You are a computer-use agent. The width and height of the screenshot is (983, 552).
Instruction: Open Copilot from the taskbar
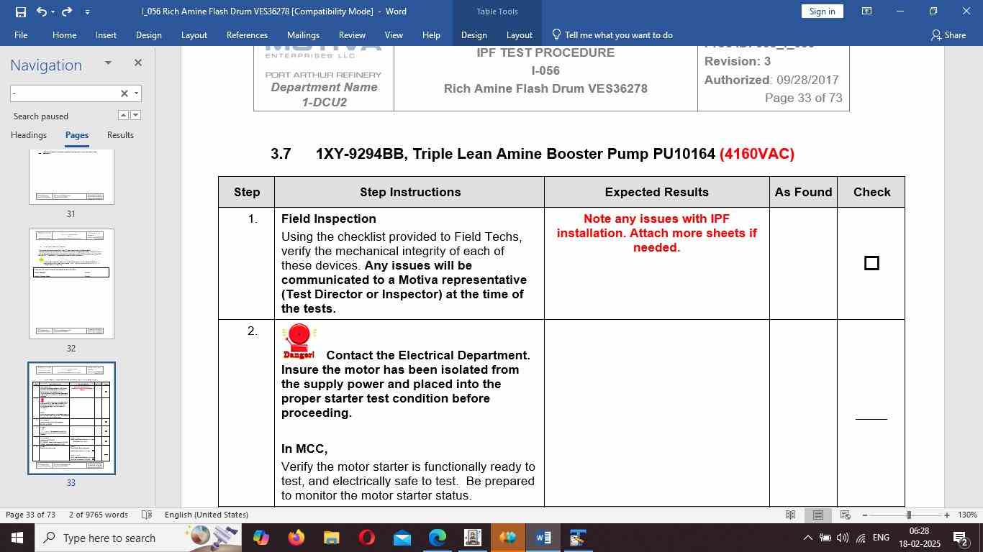[261, 538]
